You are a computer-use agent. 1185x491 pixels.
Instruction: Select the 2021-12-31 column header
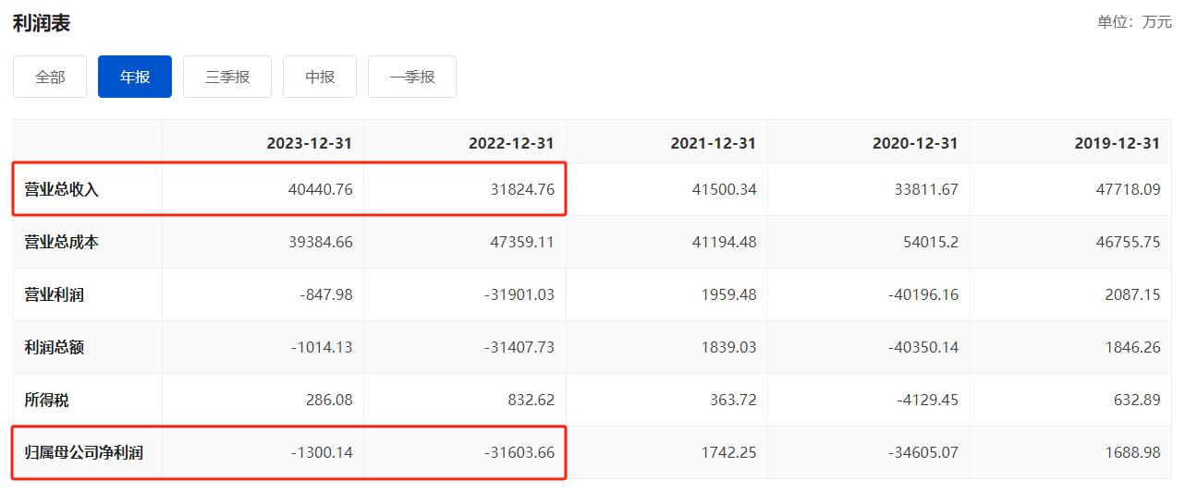713,143
